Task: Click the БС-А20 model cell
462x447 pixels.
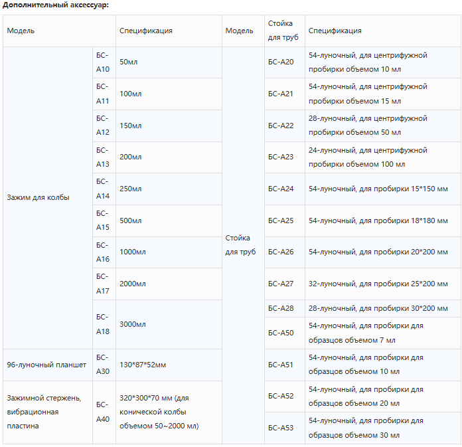Action: click(x=284, y=62)
